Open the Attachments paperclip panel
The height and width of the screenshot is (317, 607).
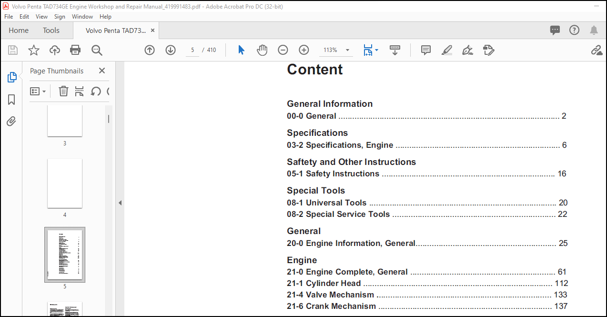[x=12, y=121]
